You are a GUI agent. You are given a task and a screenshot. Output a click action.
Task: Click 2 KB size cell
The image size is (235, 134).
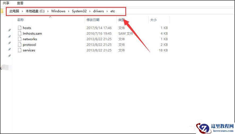pos(164,45)
